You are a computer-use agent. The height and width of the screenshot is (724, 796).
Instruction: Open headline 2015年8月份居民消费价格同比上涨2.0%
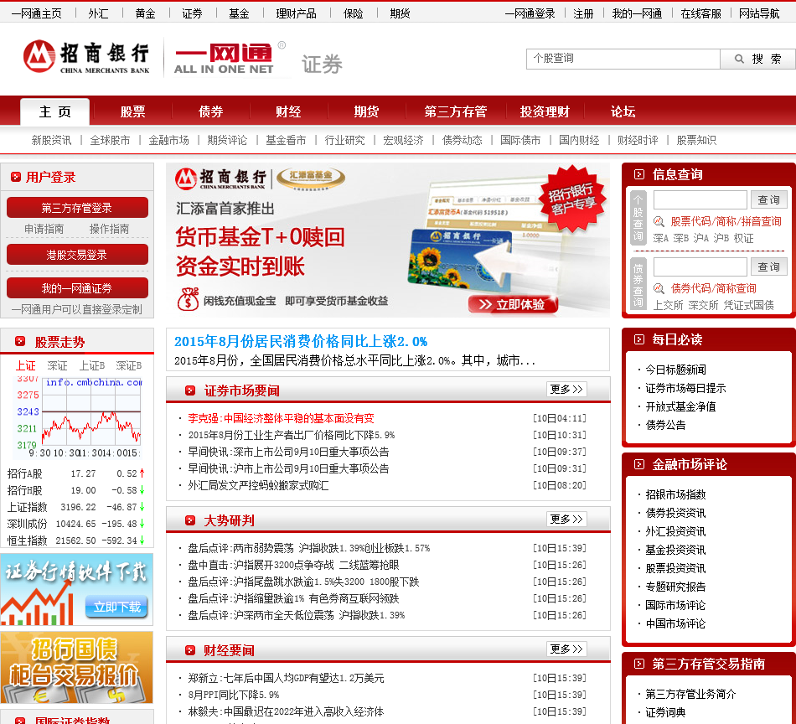click(x=301, y=341)
